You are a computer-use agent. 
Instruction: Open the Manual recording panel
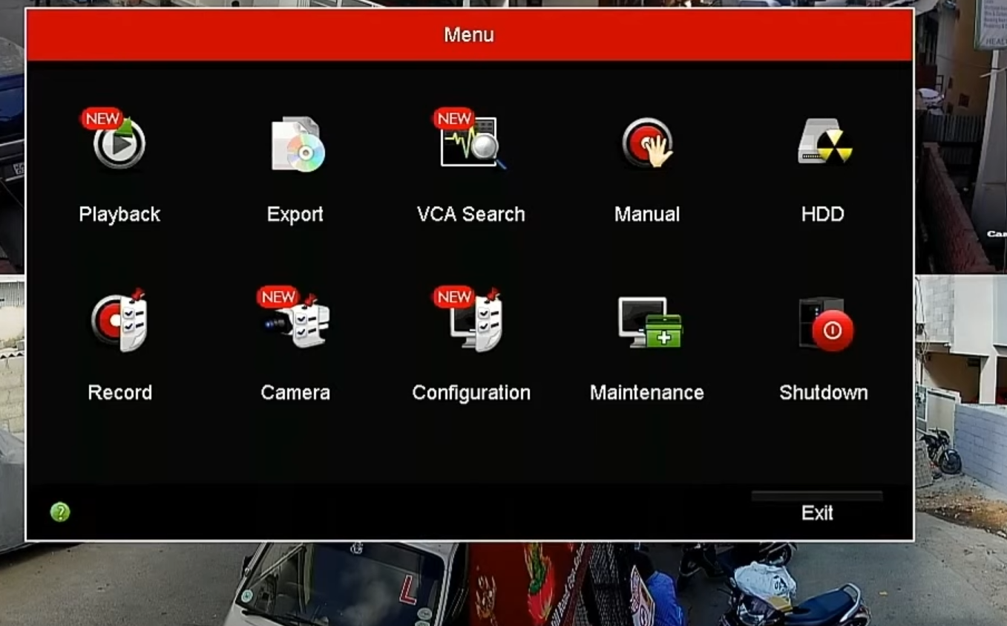(x=646, y=143)
